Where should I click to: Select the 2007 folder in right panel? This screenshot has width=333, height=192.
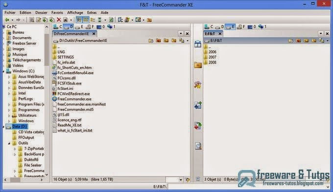tap(212, 57)
